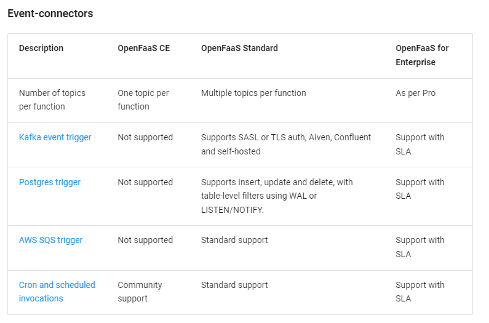The height and width of the screenshot is (323, 489).
Task: Click the 'One topic per function' cell
Action: click(x=143, y=100)
